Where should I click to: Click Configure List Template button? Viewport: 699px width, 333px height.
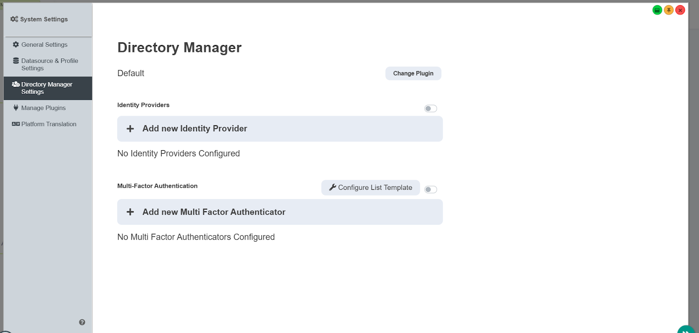click(x=370, y=188)
